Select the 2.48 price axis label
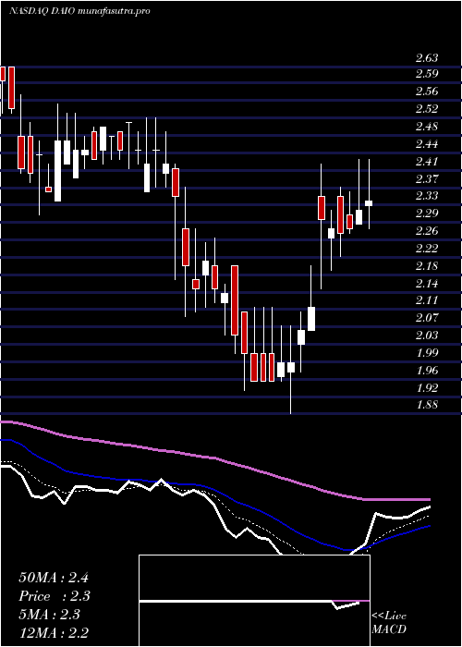Viewport: 462px width, 647px height. (427, 127)
